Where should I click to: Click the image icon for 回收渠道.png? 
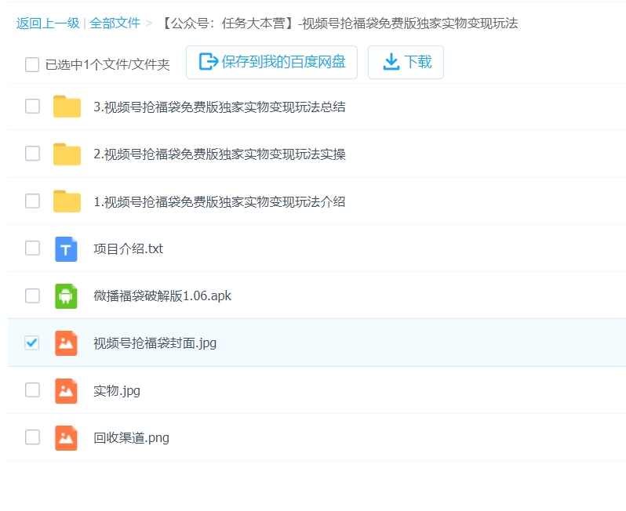(66, 437)
